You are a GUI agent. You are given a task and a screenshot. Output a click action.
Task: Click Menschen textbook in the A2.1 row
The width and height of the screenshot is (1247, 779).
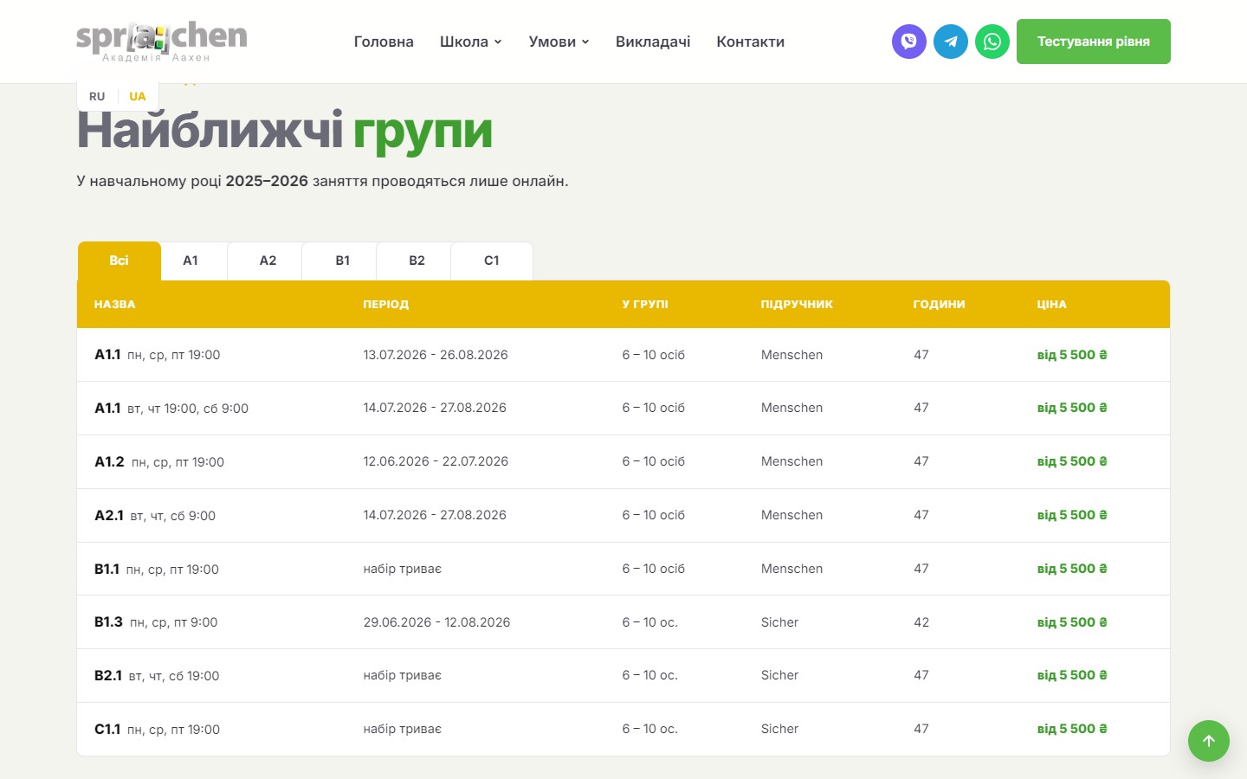pyautogui.click(x=791, y=515)
